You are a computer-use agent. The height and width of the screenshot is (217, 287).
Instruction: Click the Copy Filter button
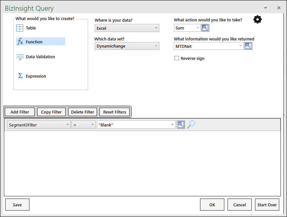(51, 112)
